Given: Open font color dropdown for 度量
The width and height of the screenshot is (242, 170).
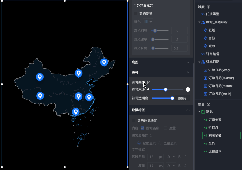Looking at the screenshot, I should [x=171, y=166].
